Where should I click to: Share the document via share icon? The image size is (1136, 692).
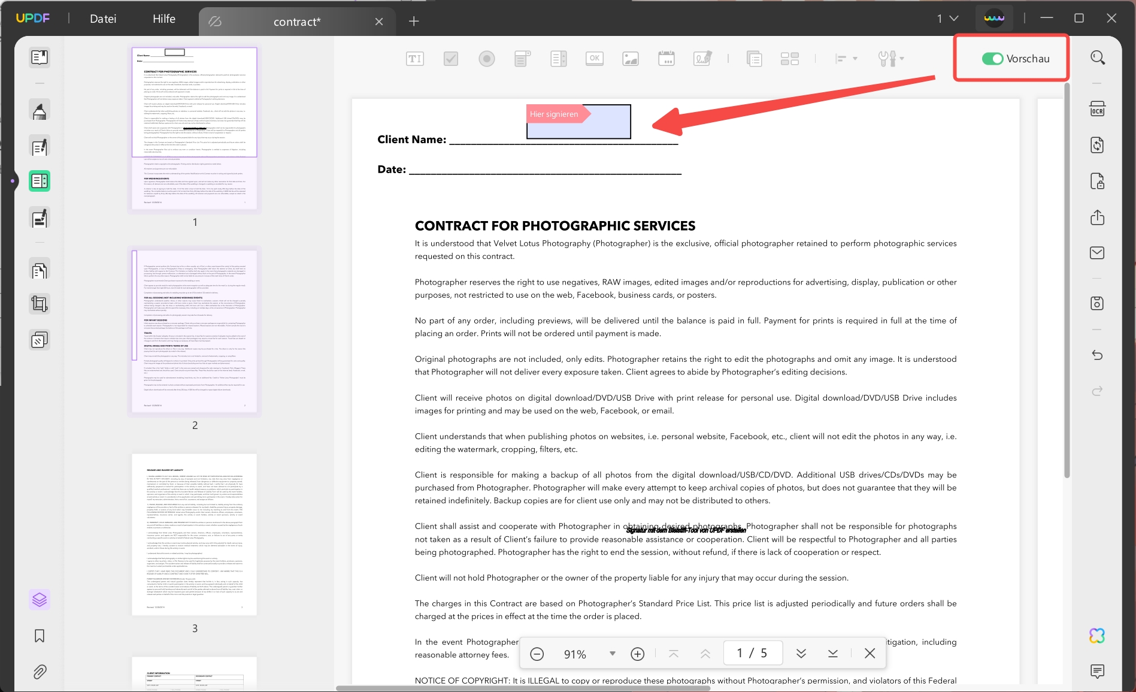[x=1097, y=217]
